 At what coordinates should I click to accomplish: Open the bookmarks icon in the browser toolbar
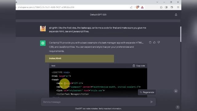coord(161,7)
